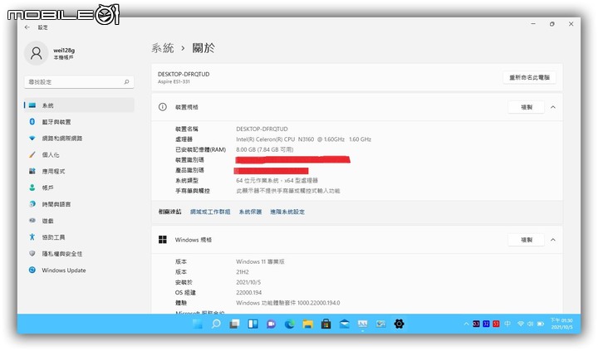Switch input mode via 中 IME indicator
The width and height of the screenshot is (598, 351).
507,324
